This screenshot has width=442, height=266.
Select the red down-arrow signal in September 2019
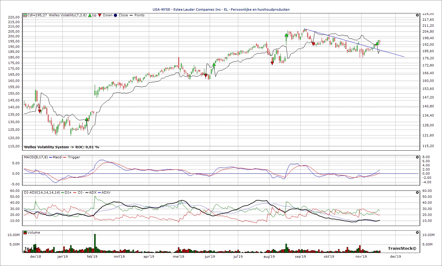pos(313,44)
